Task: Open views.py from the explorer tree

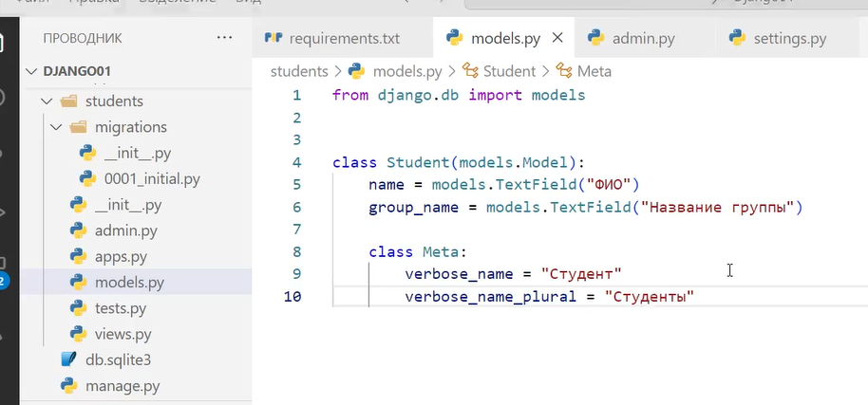Action: (x=123, y=334)
